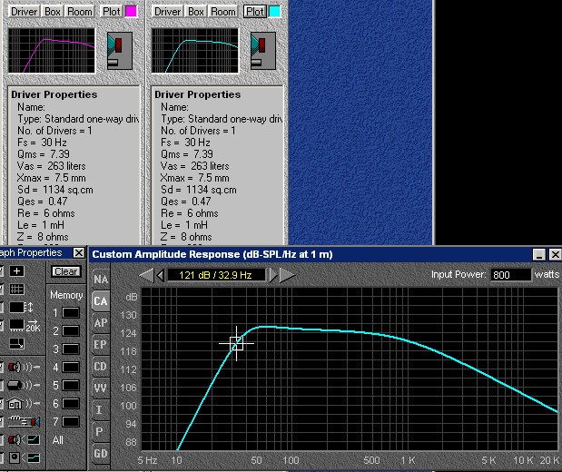
Task: Toggle Plot button of the magenta design
Action: [x=111, y=12]
